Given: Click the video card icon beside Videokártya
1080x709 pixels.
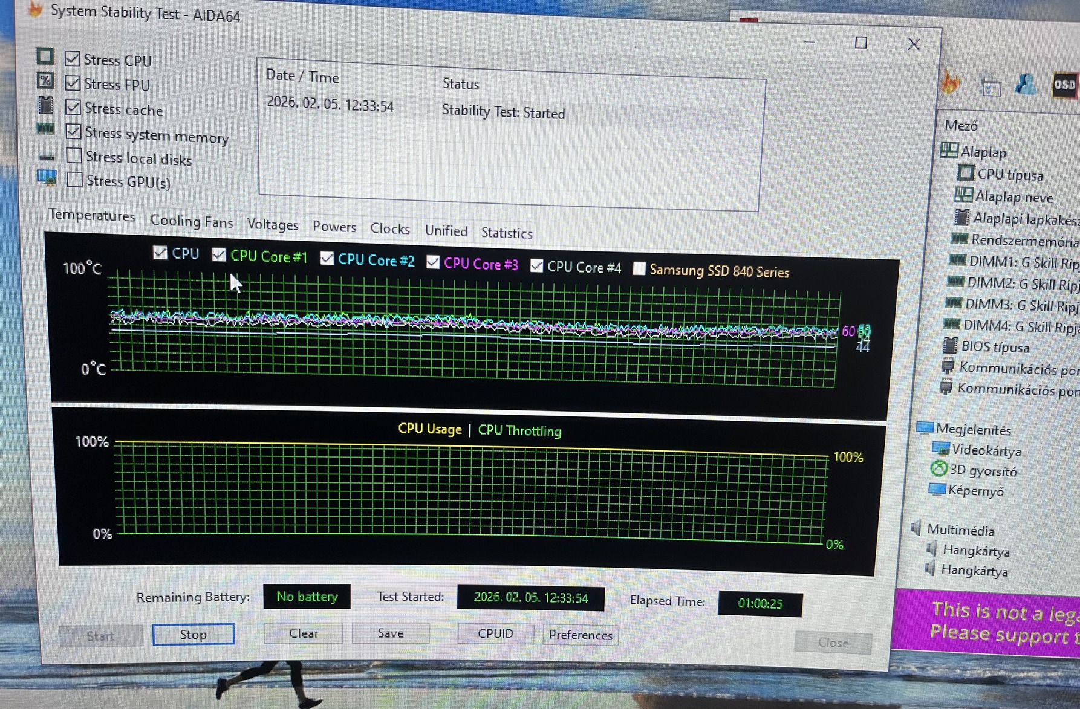Looking at the screenshot, I should click(941, 448).
